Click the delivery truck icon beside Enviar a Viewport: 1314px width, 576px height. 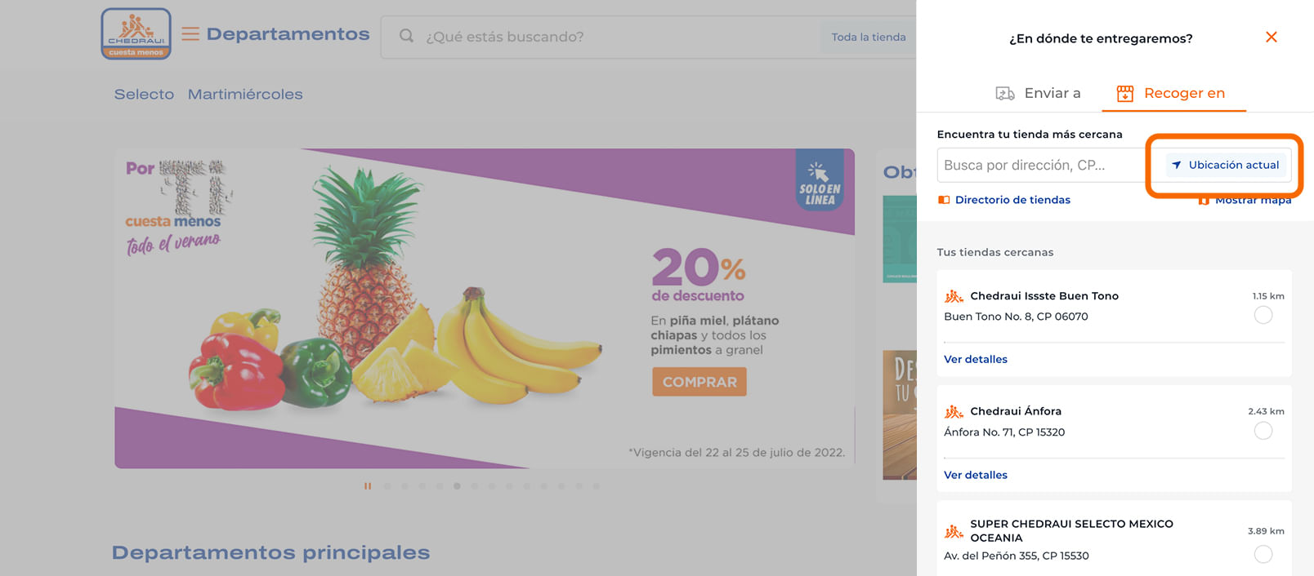(1005, 93)
